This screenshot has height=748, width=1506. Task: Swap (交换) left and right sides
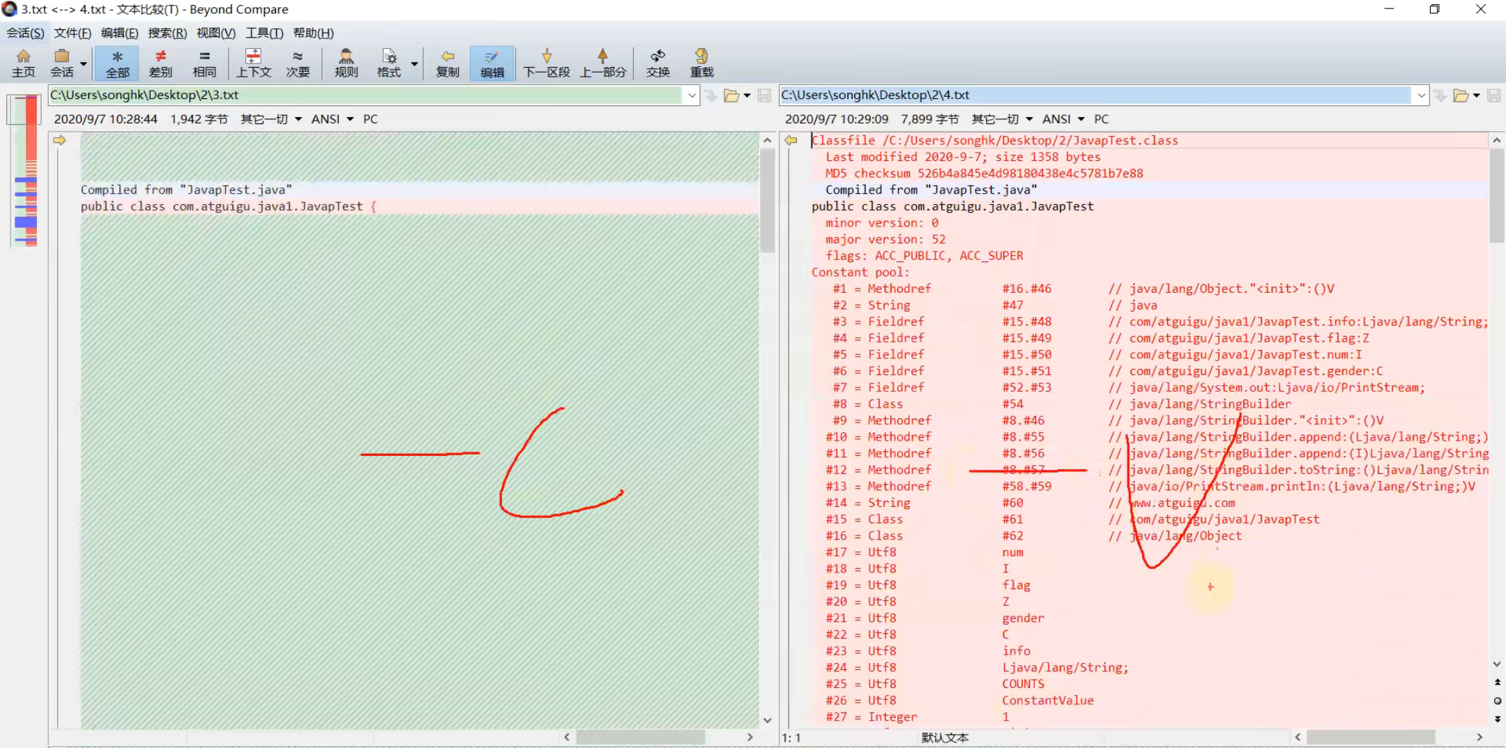[657, 63]
